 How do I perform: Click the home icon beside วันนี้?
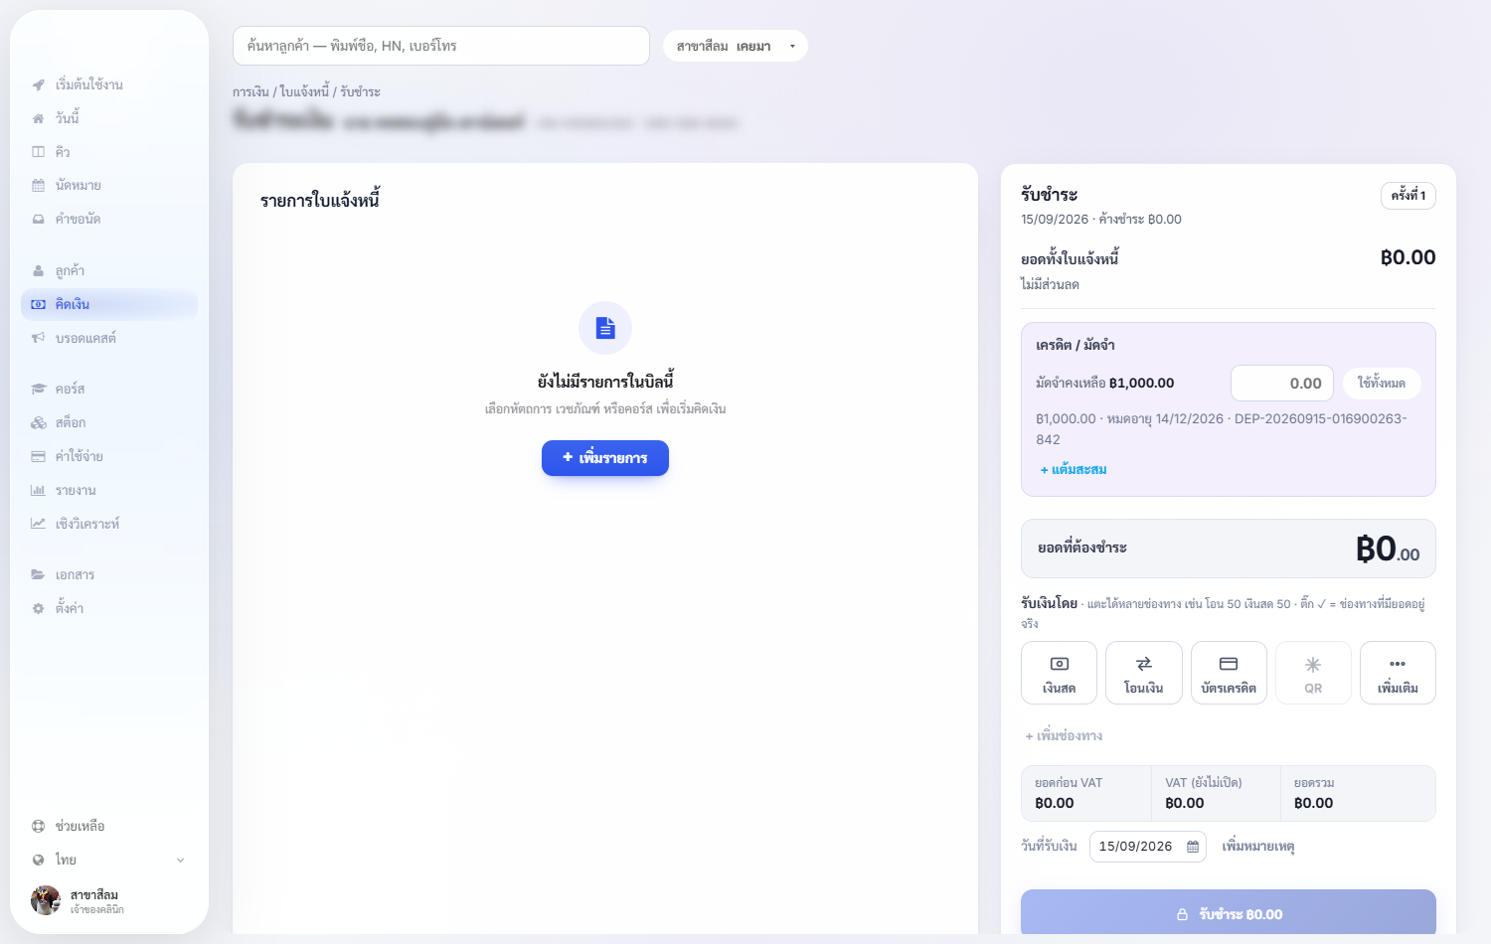point(38,118)
